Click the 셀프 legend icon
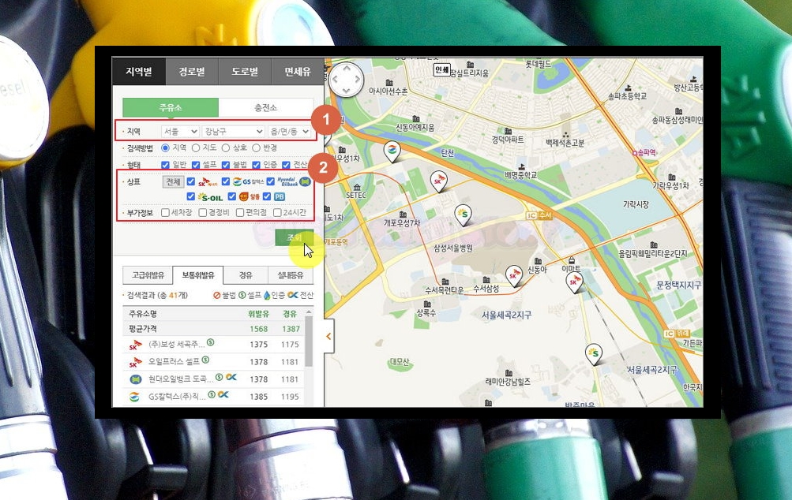This screenshot has height=500, width=792. (242, 295)
